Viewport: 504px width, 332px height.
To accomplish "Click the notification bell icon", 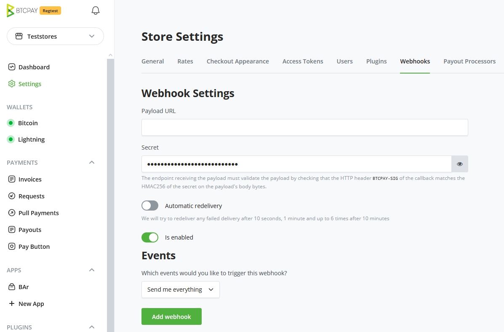I will [x=95, y=10].
